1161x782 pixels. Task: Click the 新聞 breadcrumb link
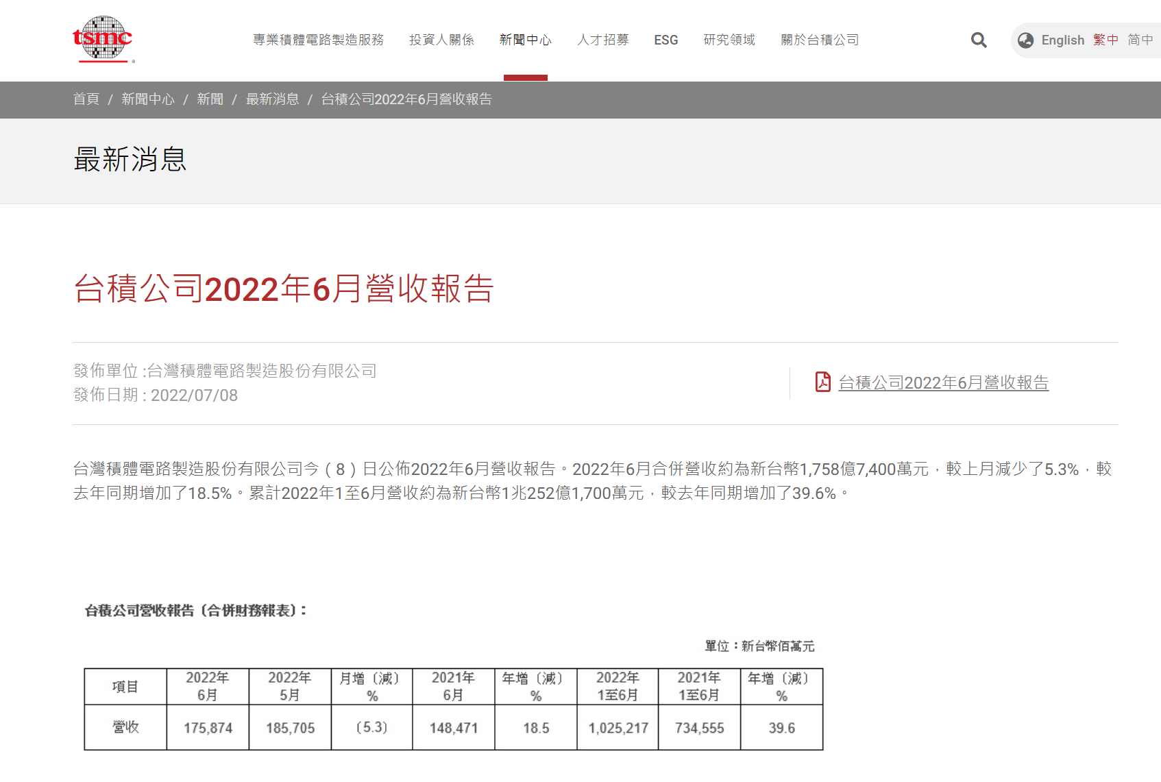[210, 99]
